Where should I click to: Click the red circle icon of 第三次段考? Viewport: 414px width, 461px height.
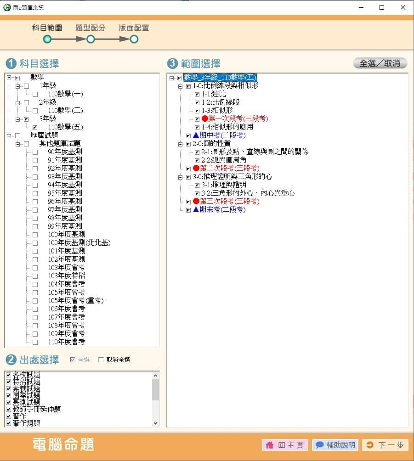196,201
